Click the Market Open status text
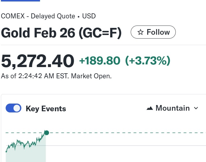 (91, 76)
